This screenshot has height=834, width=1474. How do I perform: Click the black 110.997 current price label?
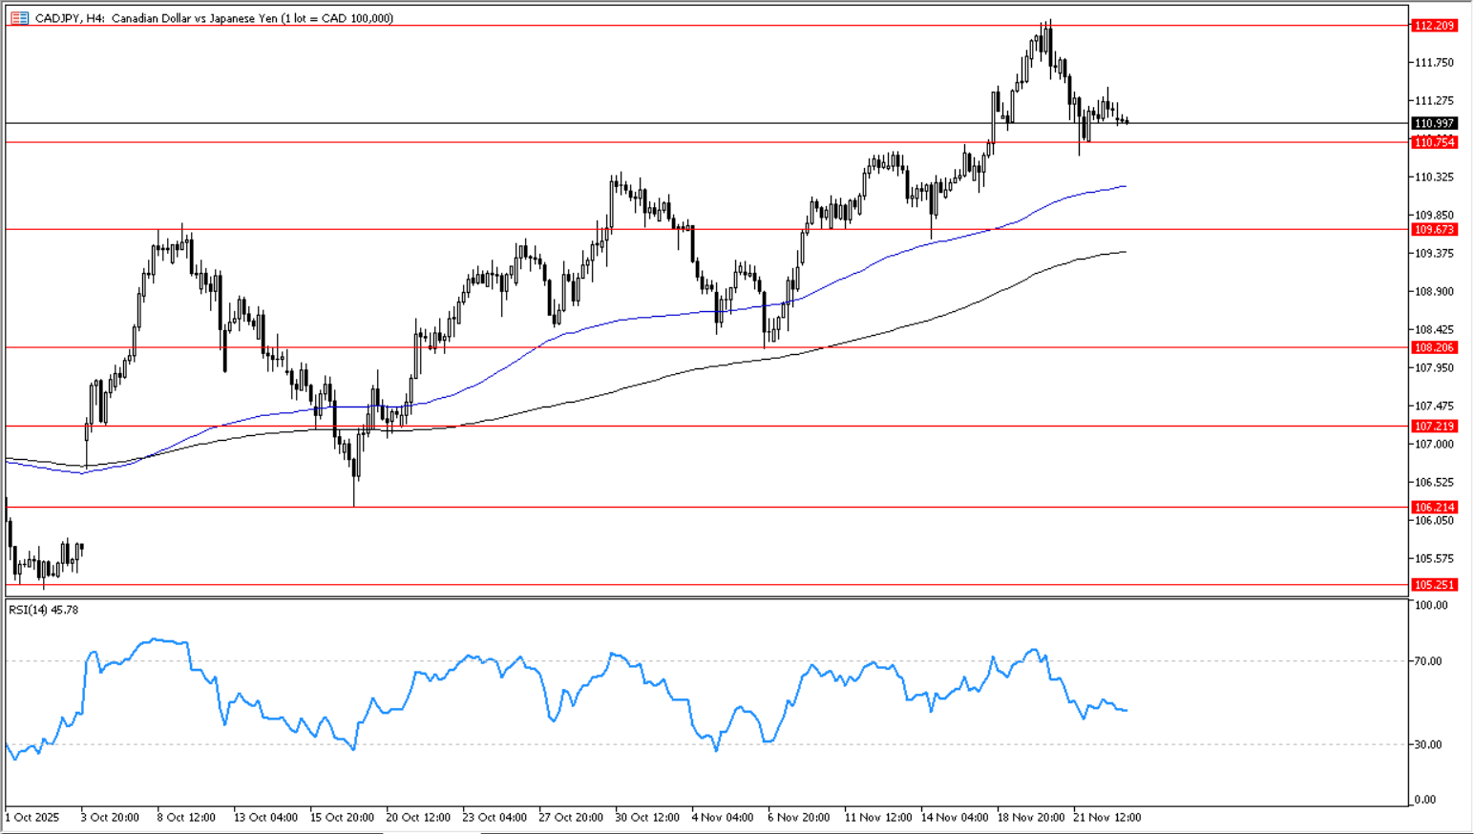coord(1434,123)
